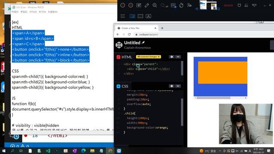Image resolution: width=274 pixels, height=154 pixels.
Task: Click 'background-color:orange' line in CSS
Action: tap(147, 127)
